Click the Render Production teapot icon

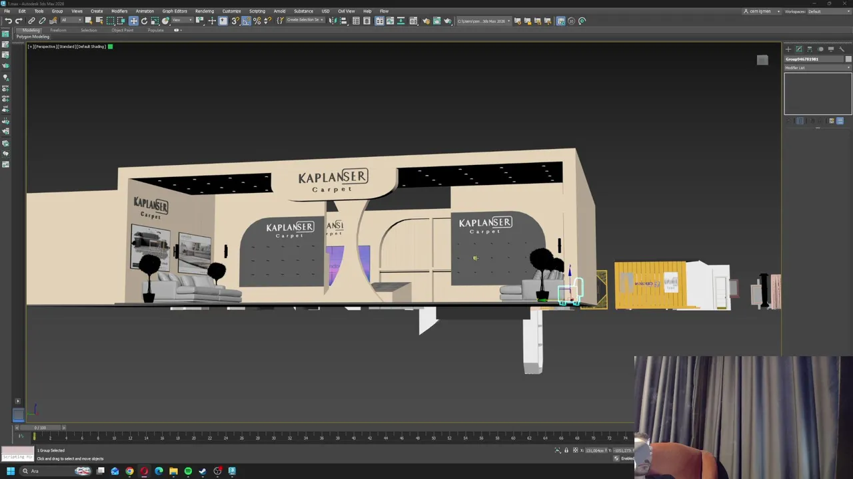[447, 21]
